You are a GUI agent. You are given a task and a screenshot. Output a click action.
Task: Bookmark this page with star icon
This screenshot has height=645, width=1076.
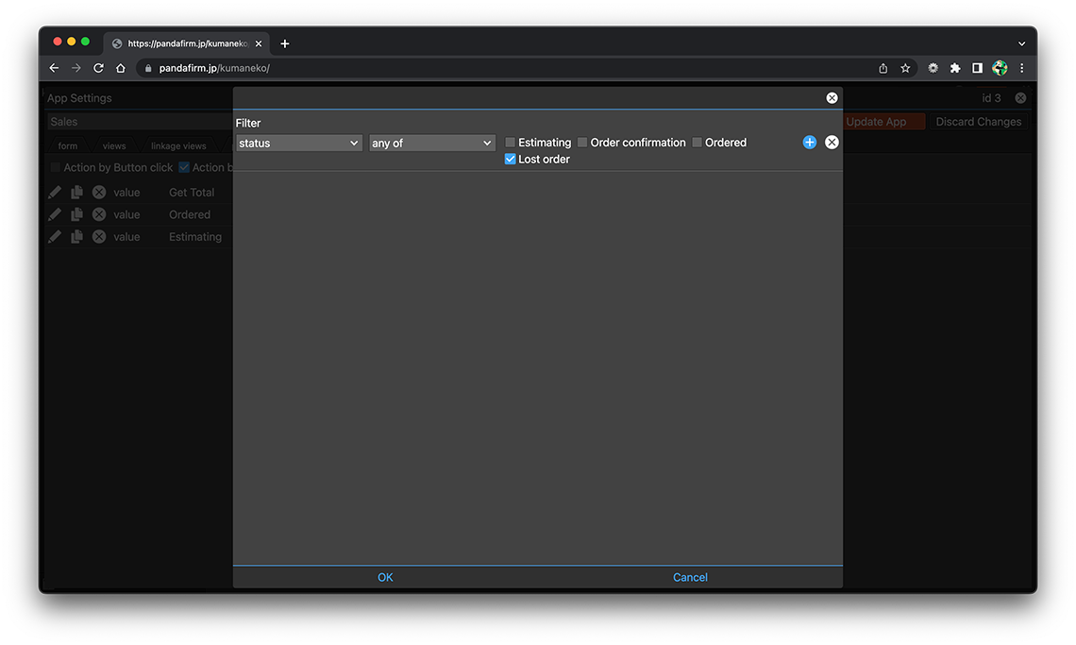(x=905, y=68)
